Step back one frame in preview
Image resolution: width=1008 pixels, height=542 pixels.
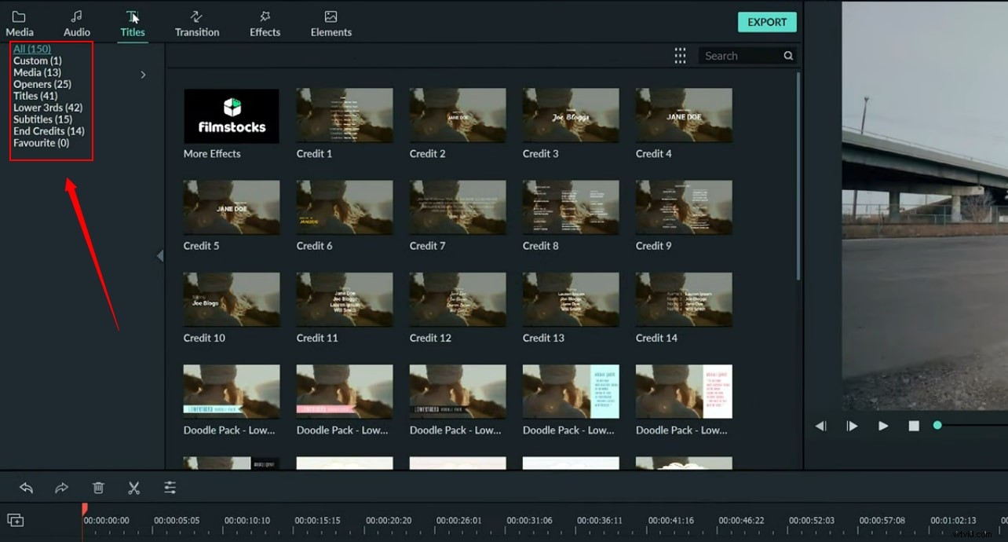click(820, 426)
